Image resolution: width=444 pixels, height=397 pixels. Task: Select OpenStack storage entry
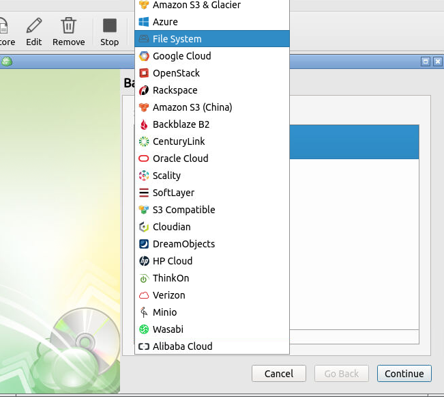pyautogui.click(x=212, y=73)
